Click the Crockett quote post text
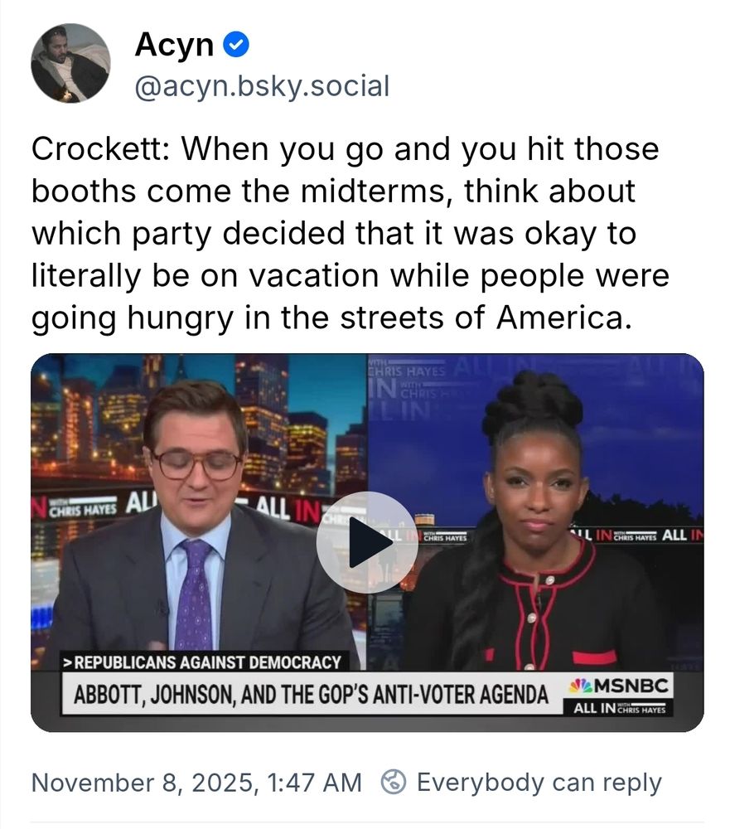This screenshot has width=730, height=829. [x=350, y=234]
